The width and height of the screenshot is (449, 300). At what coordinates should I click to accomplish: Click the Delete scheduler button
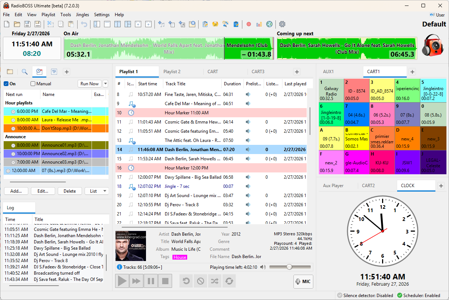(x=70, y=191)
